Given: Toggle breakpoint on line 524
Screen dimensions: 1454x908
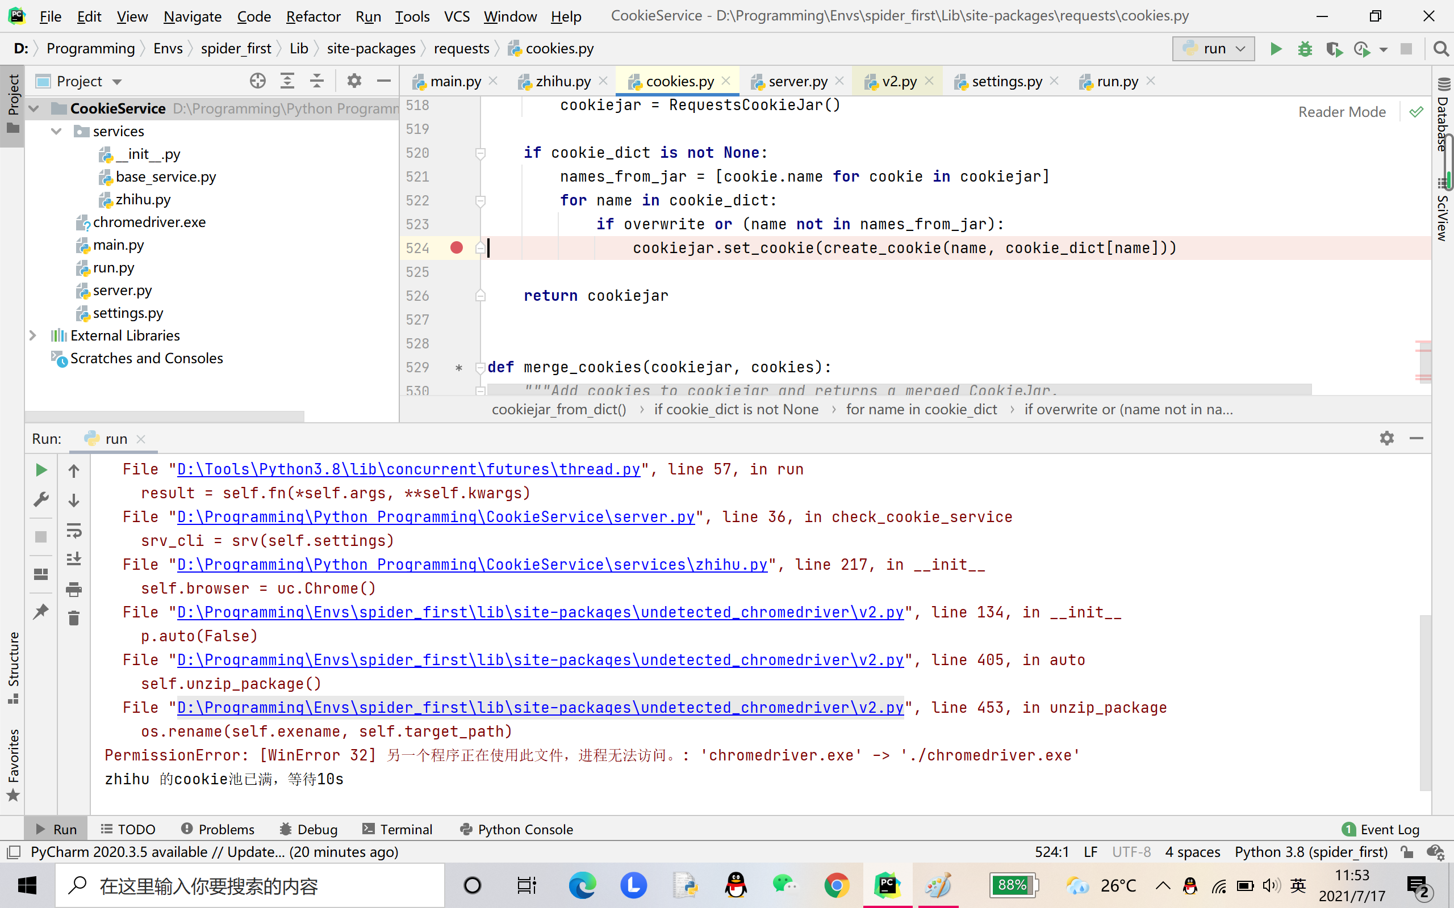Looking at the screenshot, I should [457, 247].
